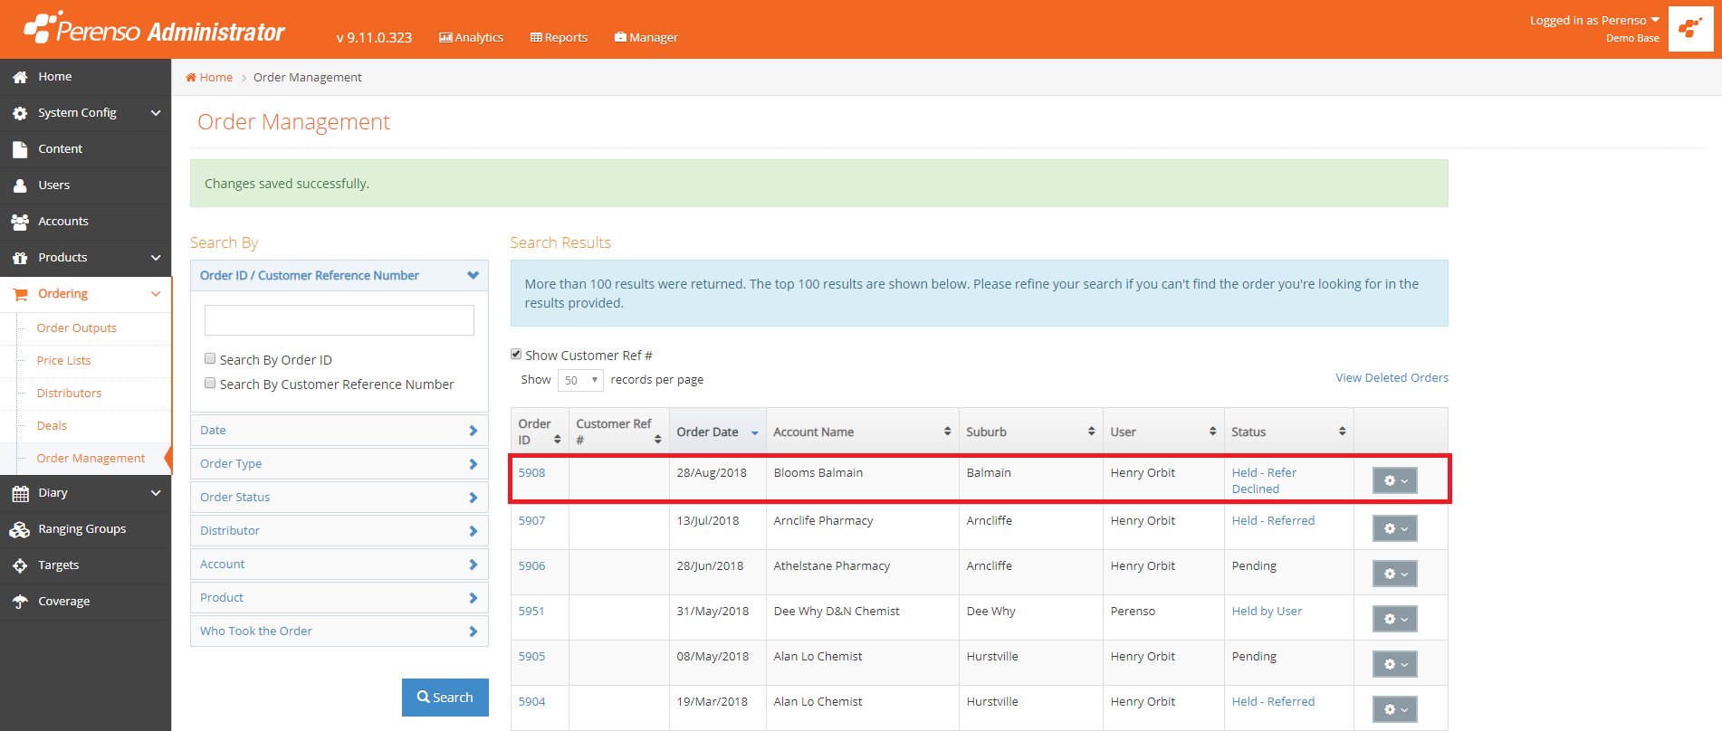This screenshot has width=1722, height=731.
Task: Click the Coverage umbrella icon
Action: [x=20, y=602]
